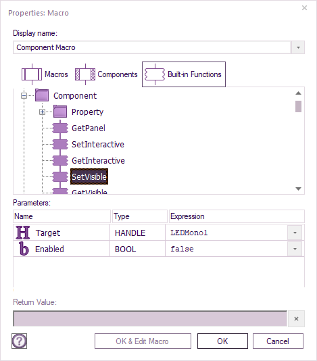Click the Property folder icon
Image resolution: width=317 pixels, height=361 pixels.
click(x=60, y=112)
